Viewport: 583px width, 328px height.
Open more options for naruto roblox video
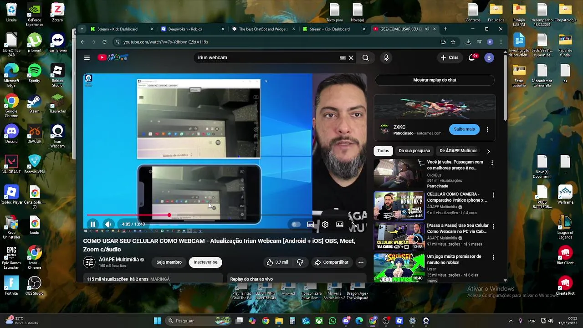tap(493, 257)
